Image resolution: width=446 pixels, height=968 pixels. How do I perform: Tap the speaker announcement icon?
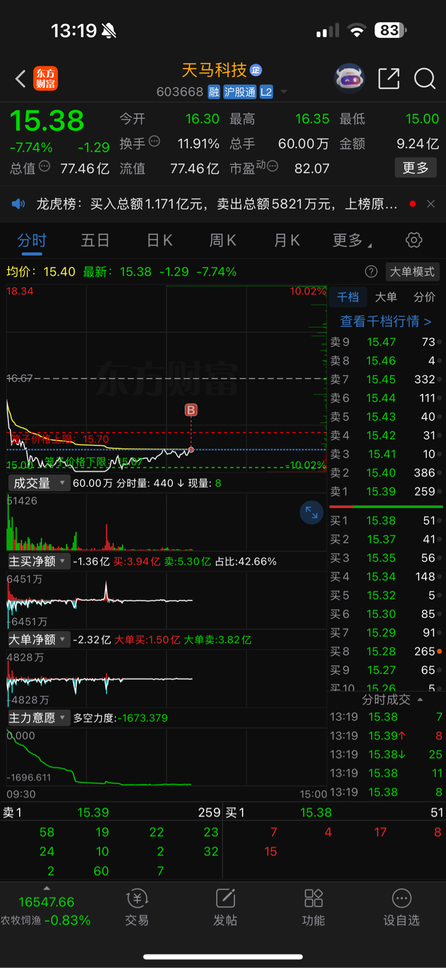(x=19, y=204)
